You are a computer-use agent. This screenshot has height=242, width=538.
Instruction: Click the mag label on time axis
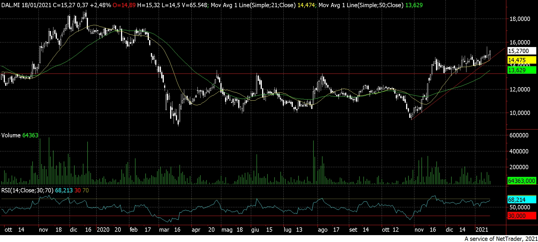click(227, 230)
